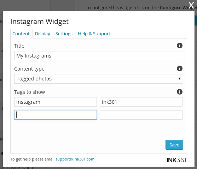197x169 pixels.
Task: Open the Display tab
Action: 42,34
